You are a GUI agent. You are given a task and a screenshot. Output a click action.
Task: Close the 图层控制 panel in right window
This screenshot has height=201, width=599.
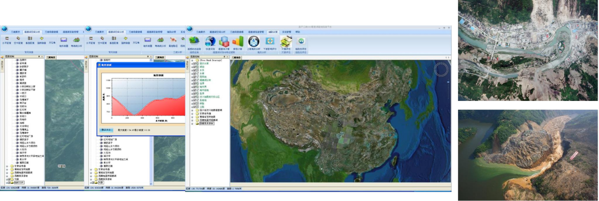coord(226,57)
